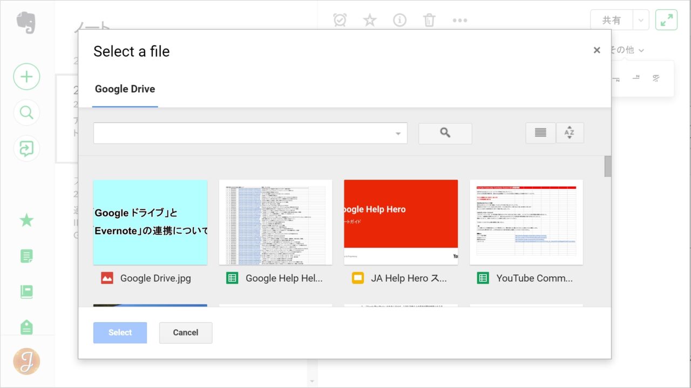Open search in Evernote sidebar
The height and width of the screenshot is (388, 691).
[26, 113]
